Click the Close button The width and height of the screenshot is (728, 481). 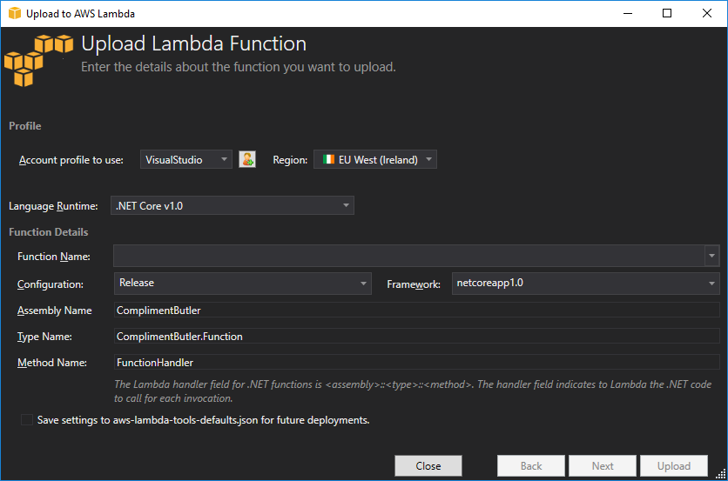pos(428,466)
